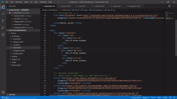This screenshot has height=99, width=177.
Task: Click the unsaved dot on index.html tab
Action: (x=54, y=6)
